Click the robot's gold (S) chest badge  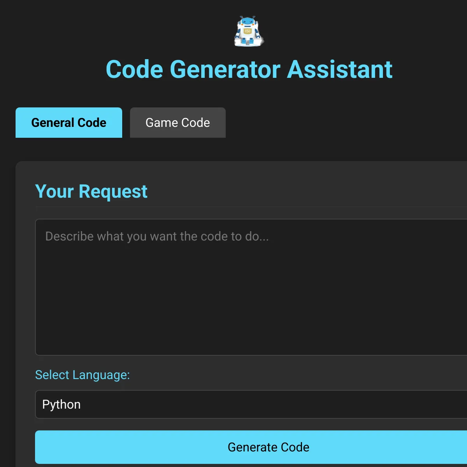pos(248,31)
